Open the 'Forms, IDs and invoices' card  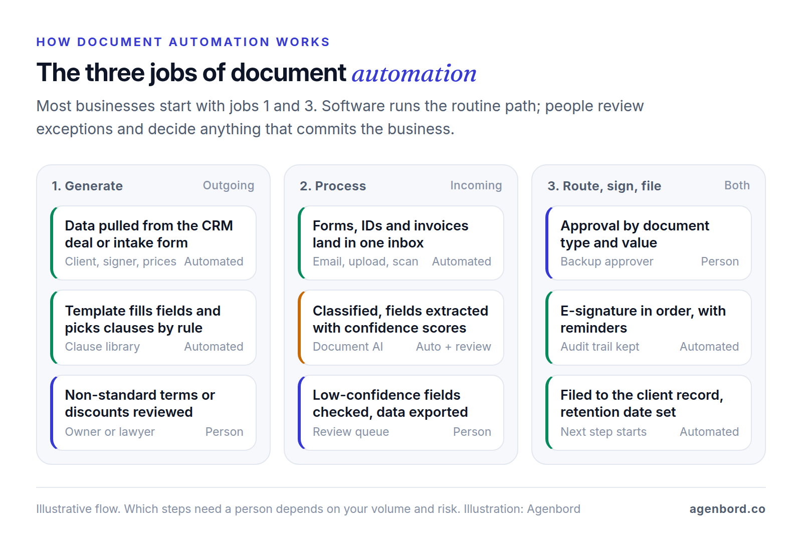click(x=401, y=243)
